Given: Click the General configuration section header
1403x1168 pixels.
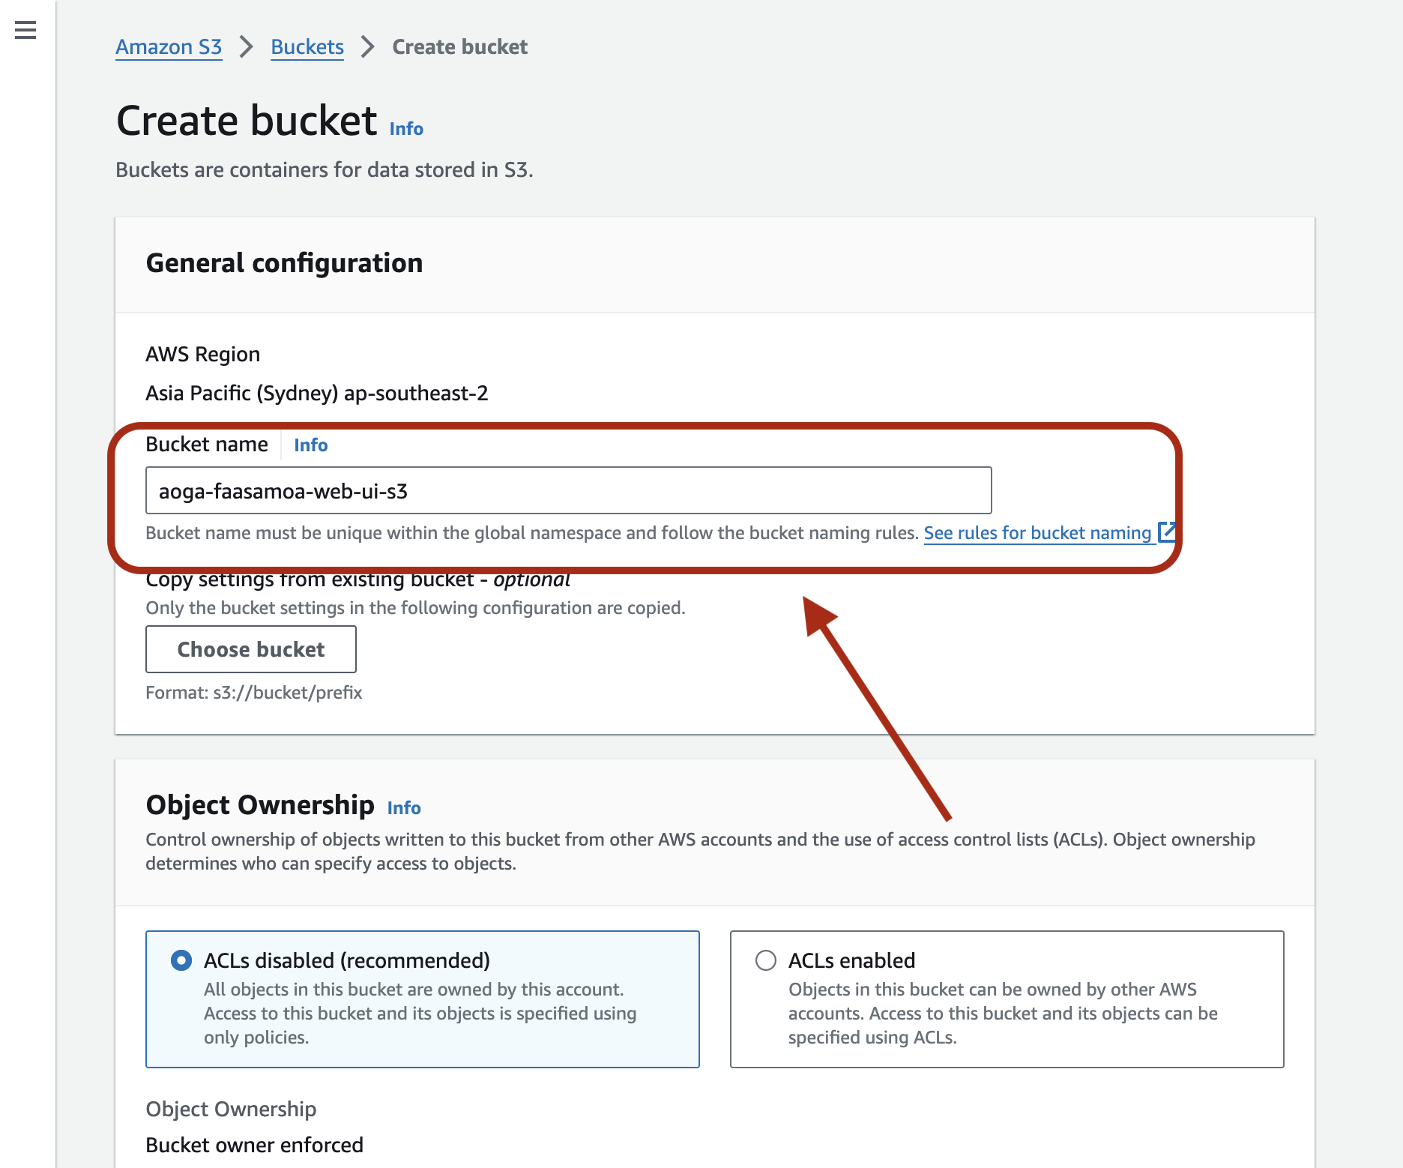Looking at the screenshot, I should pos(284,263).
